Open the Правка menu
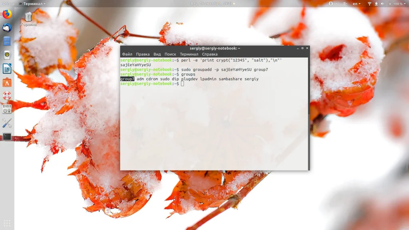This screenshot has height=230, width=409. (x=143, y=54)
